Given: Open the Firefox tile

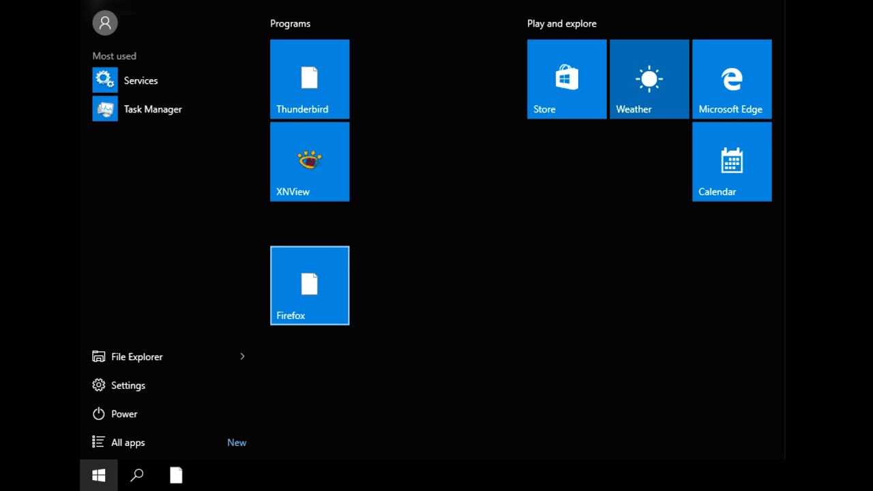Looking at the screenshot, I should tap(310, 286).
